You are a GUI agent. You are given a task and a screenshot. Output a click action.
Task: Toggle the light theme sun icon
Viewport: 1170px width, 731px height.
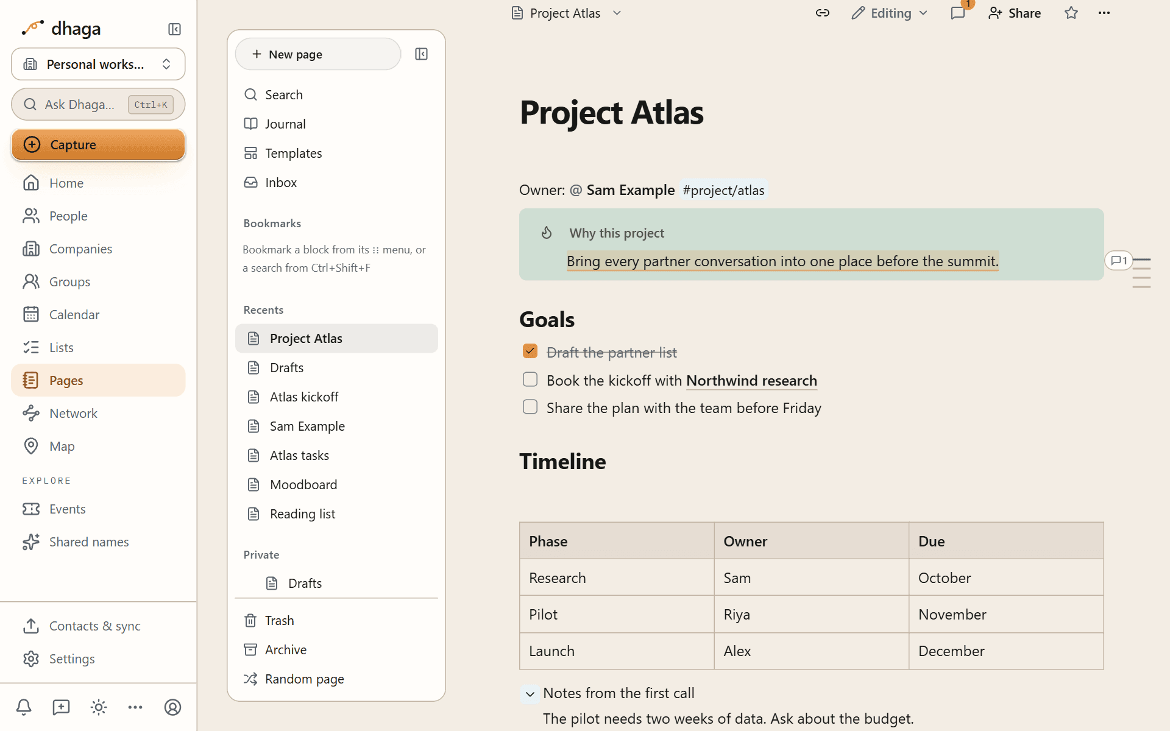click(x=99, y=707)
